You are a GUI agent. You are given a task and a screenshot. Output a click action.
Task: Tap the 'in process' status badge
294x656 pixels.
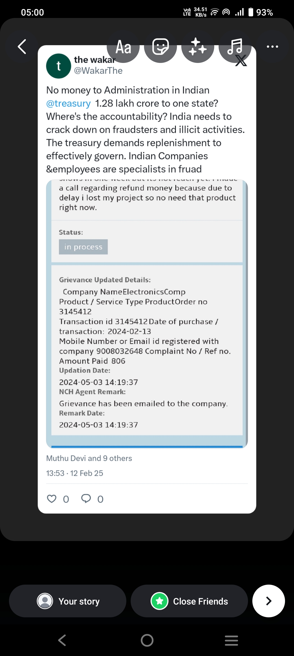(x=83, y=247)
